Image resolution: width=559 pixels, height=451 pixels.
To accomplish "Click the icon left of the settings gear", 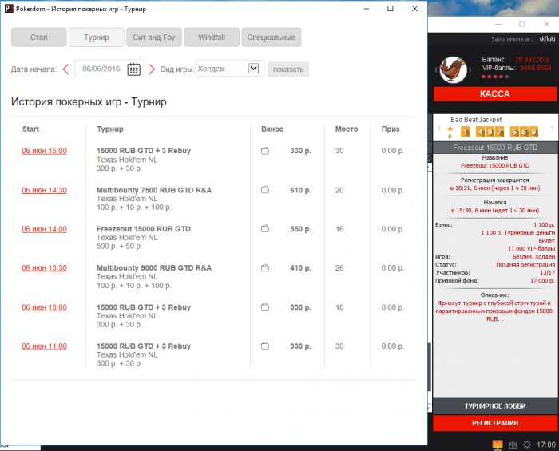I will tap(513, 445).
